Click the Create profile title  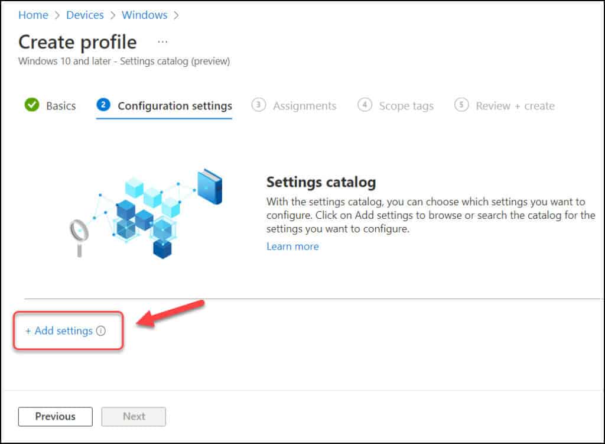(77, 42)
